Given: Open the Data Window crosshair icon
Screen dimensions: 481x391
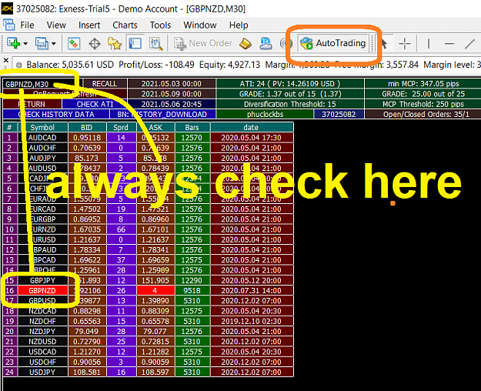Looking at the screenshot, I should pyautogui.click(x=95, y=43).
